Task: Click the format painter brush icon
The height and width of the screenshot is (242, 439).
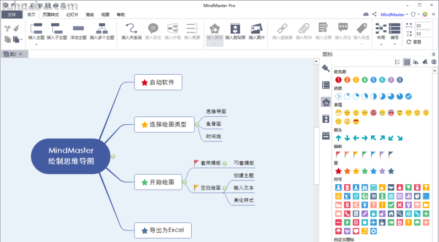Action: [x=17, y=28]
